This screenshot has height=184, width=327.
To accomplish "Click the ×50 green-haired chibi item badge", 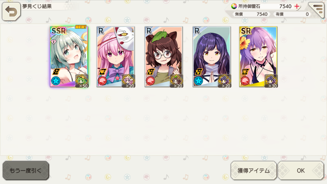I will click(82, 81).
